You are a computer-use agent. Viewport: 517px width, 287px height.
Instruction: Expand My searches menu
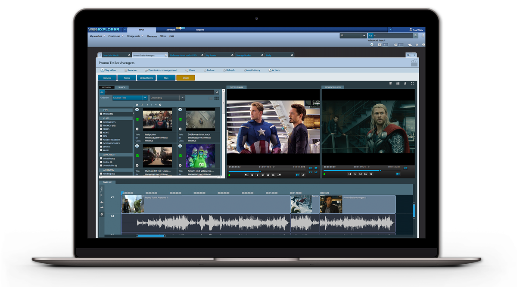pos(97,36)
